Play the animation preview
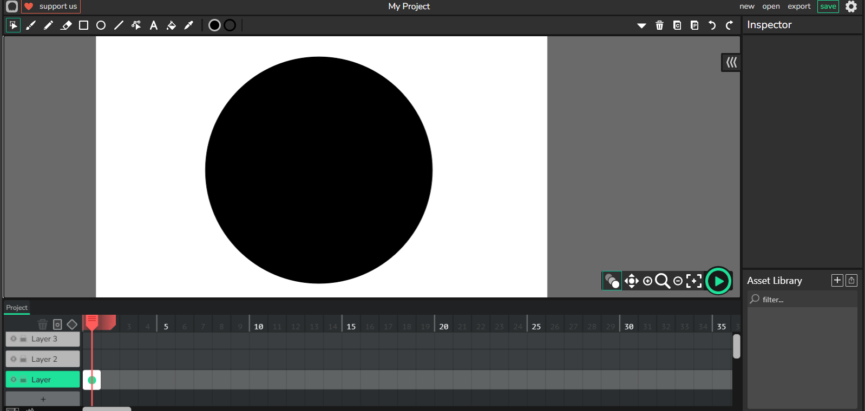Image resolution: width=865 pixels, height=411 pixels. [x=718, y=281]
